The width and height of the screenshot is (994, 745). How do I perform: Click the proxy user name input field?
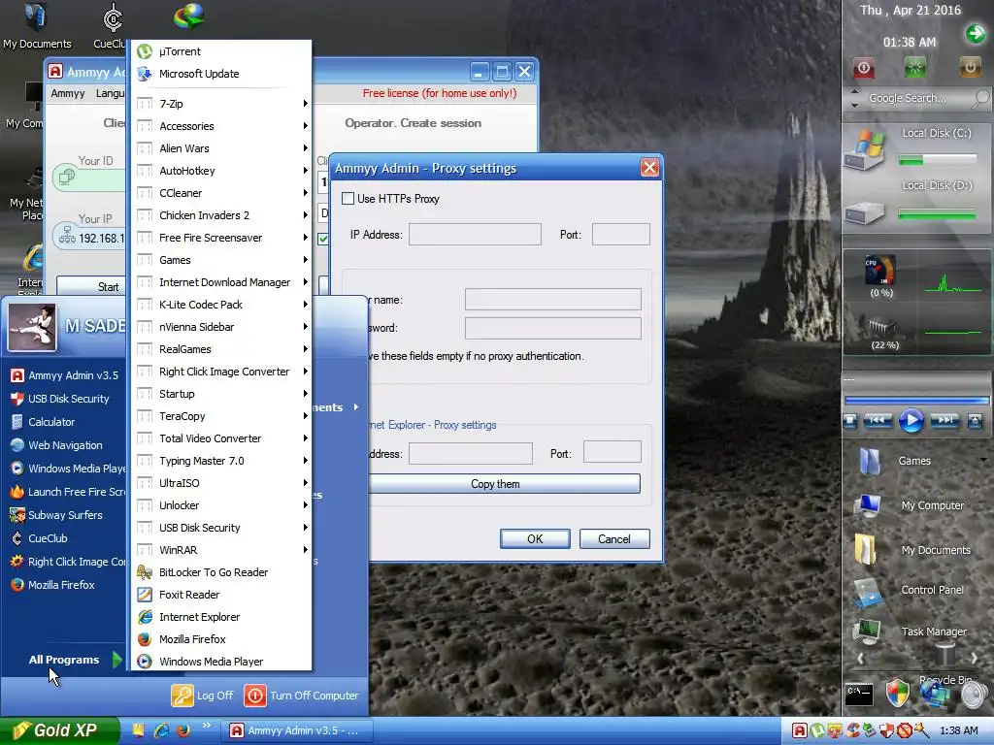pyautogui.click(x=552, y=299)
